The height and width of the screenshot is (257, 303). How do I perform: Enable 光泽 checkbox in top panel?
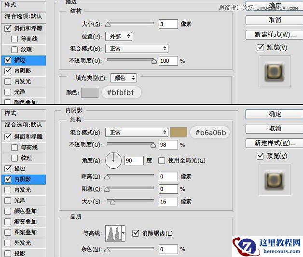[8, 92]
